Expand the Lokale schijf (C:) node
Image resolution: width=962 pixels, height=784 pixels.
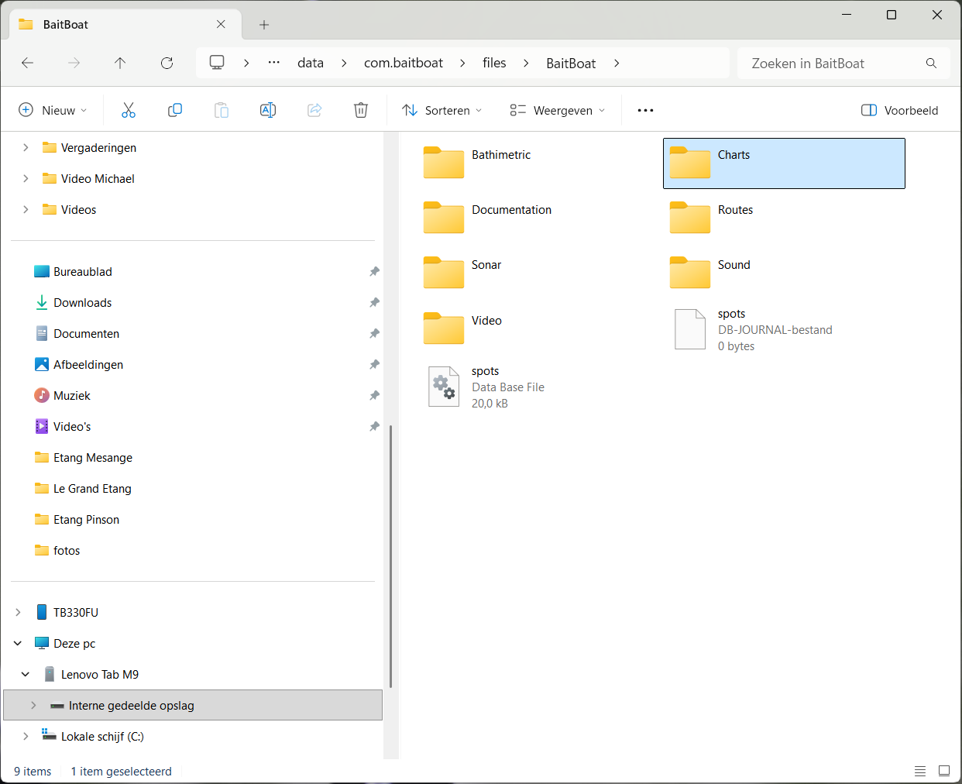pos(26,737)
